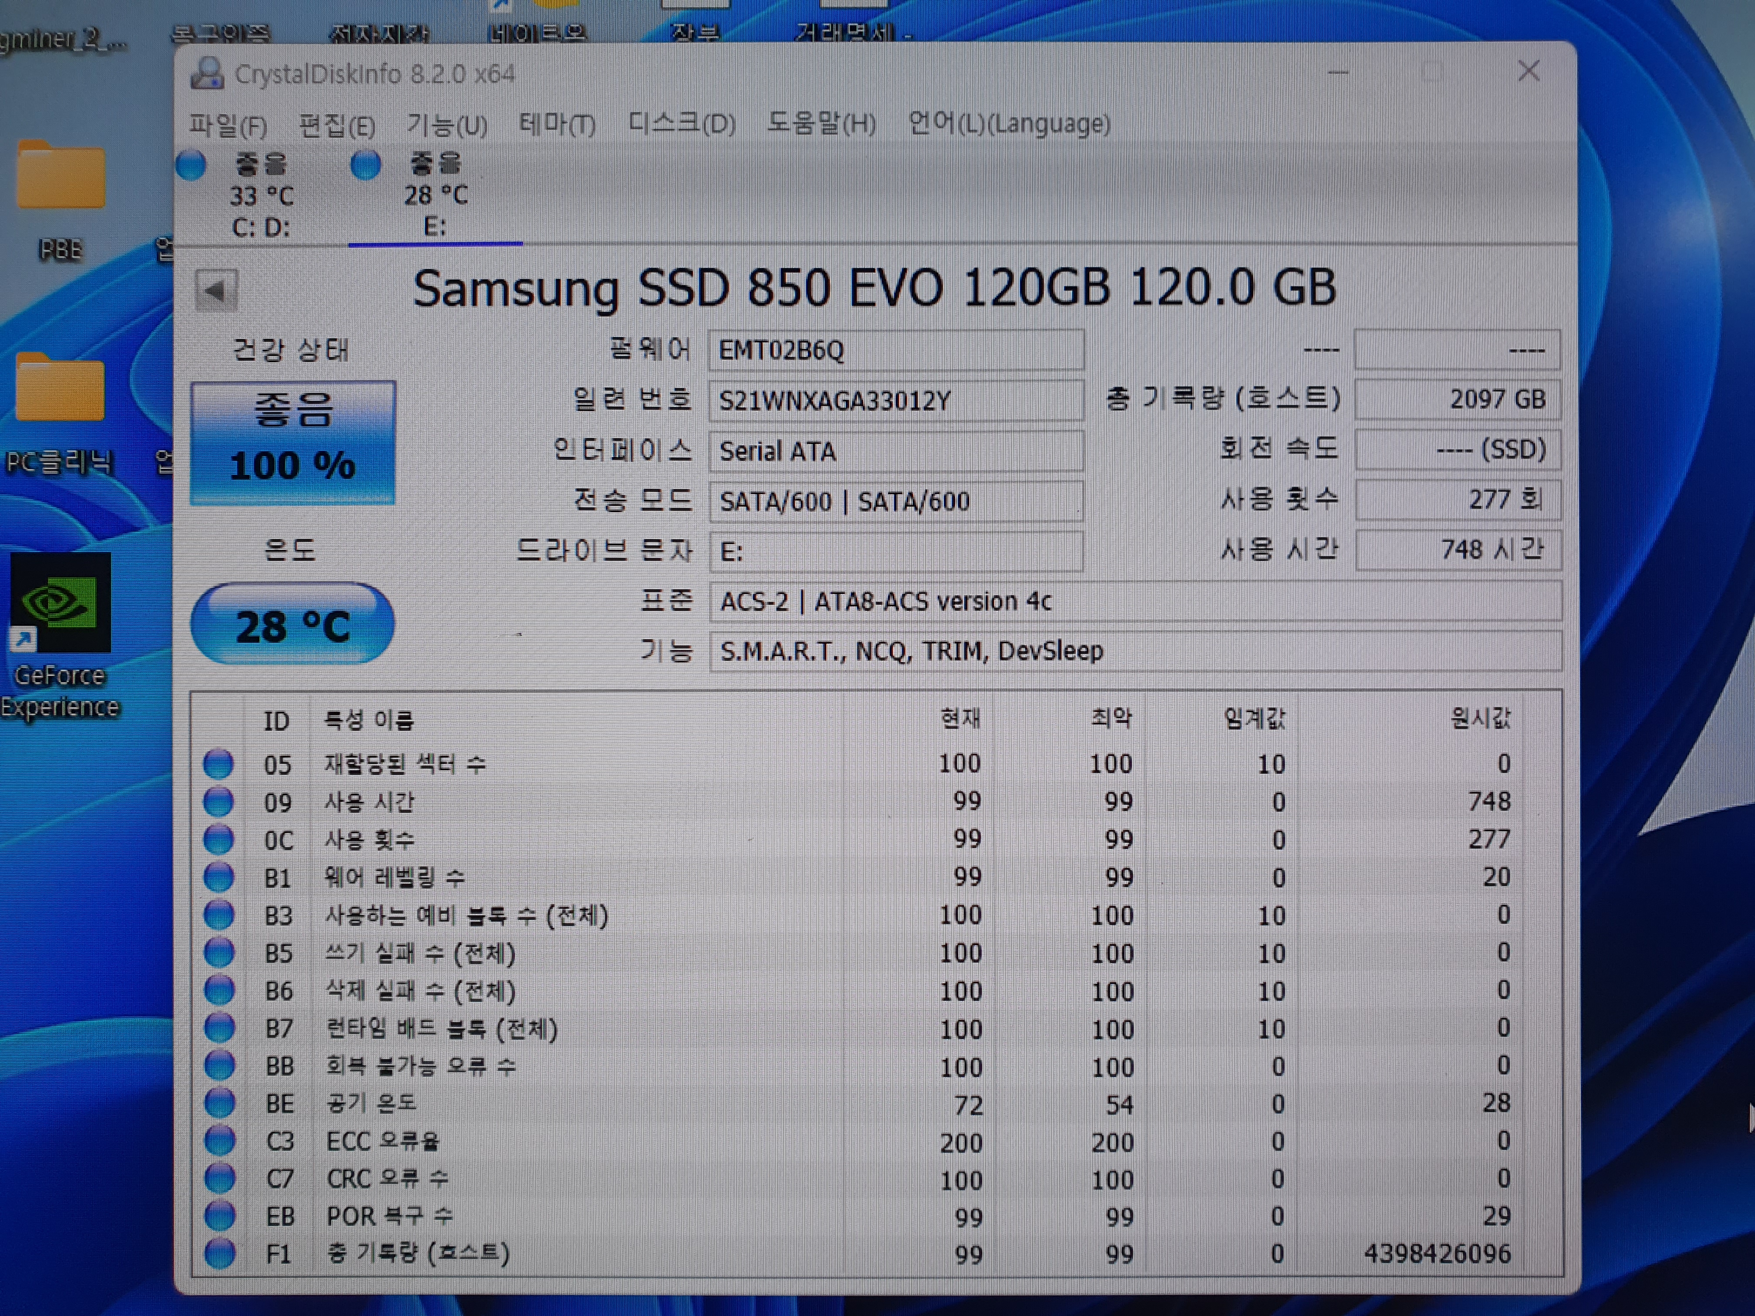Click the status orb of row B5

point(219,952)
